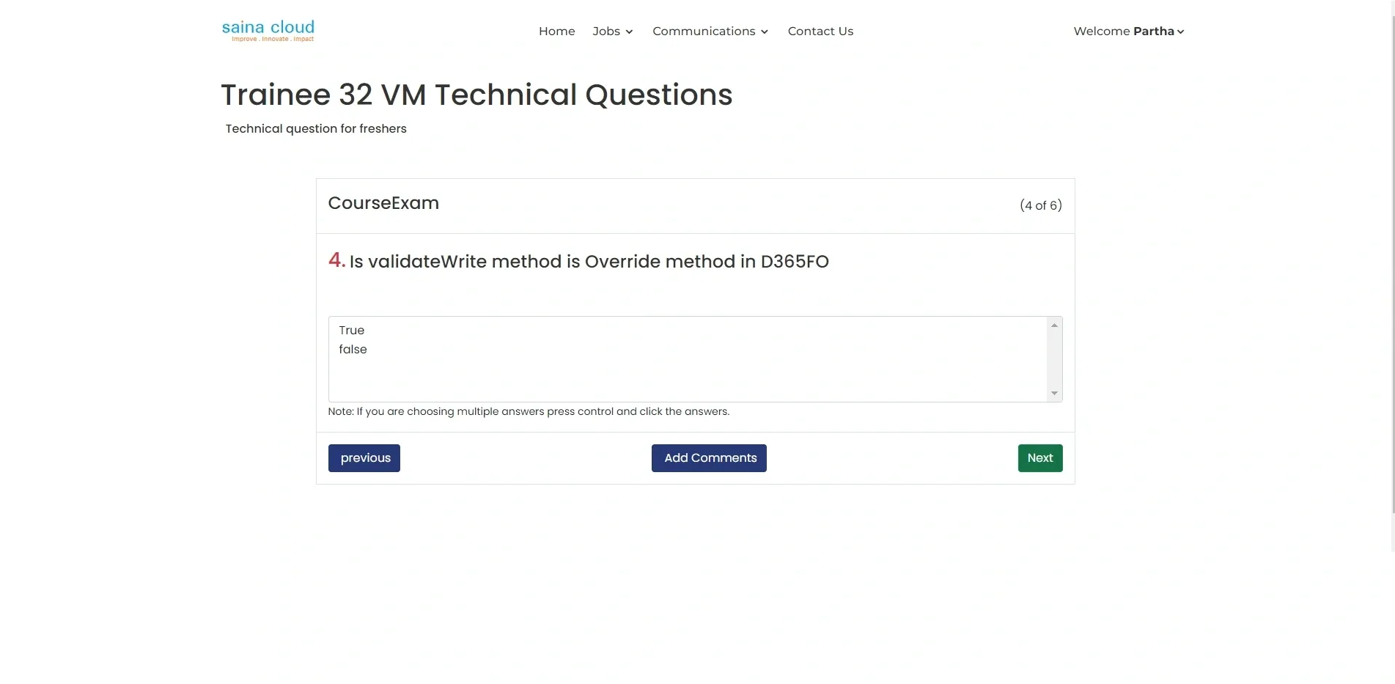Click the chevron arrow beside Communications
Screen dimensions: 1395x684
tap(765, 32)
